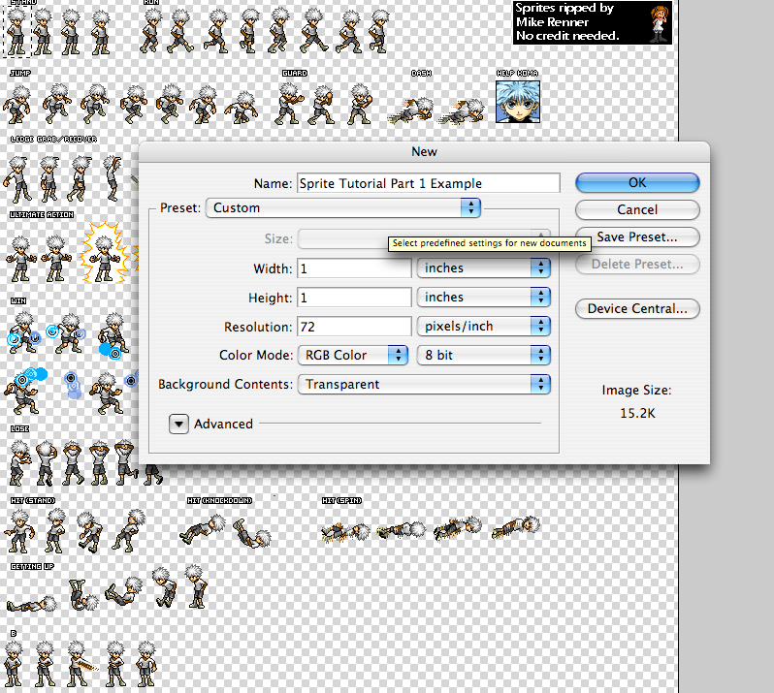Image resolution: width=774 pixels, height=693 pixels.
Task: Open Device Central from the dialog
Action: [637, 309]
